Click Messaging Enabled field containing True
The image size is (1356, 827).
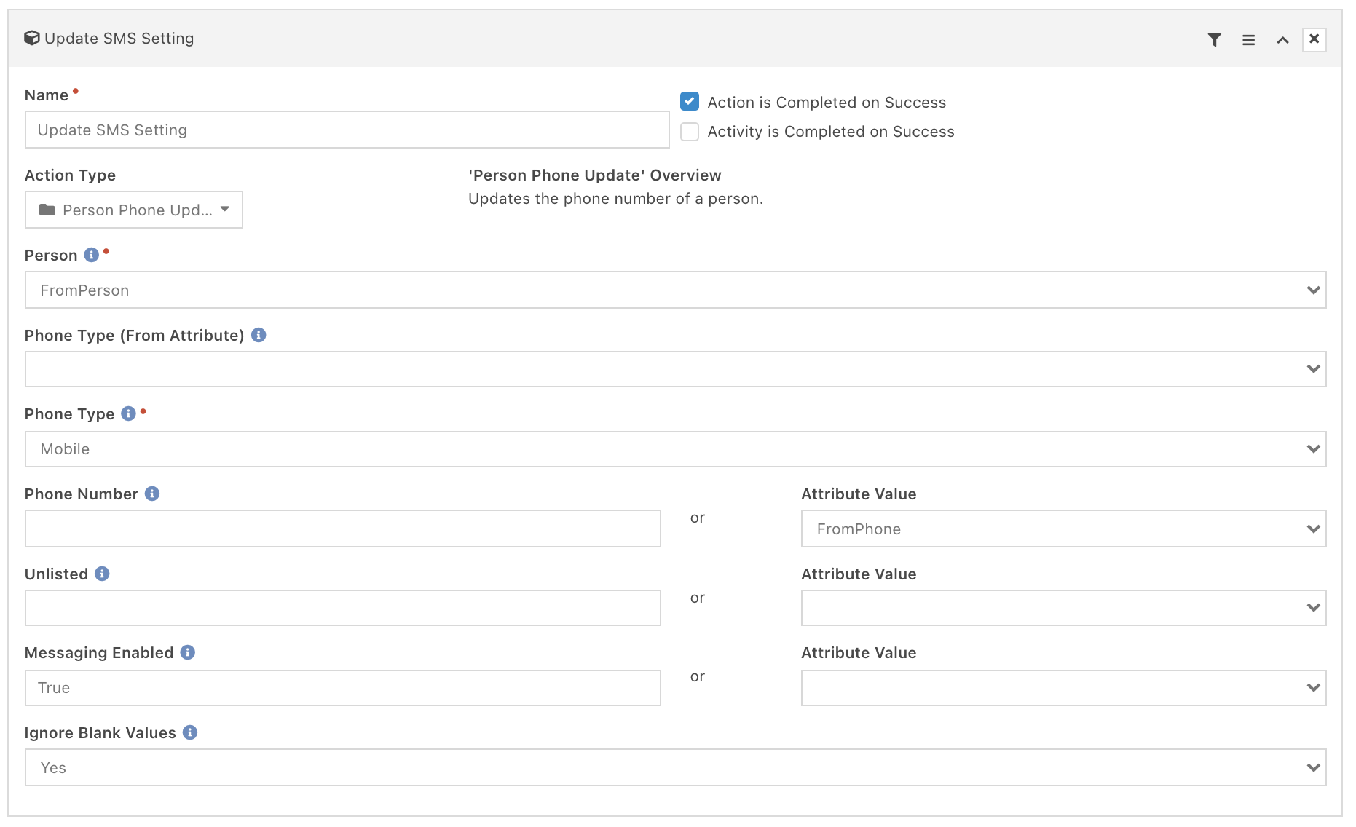[x=342, y=688]
